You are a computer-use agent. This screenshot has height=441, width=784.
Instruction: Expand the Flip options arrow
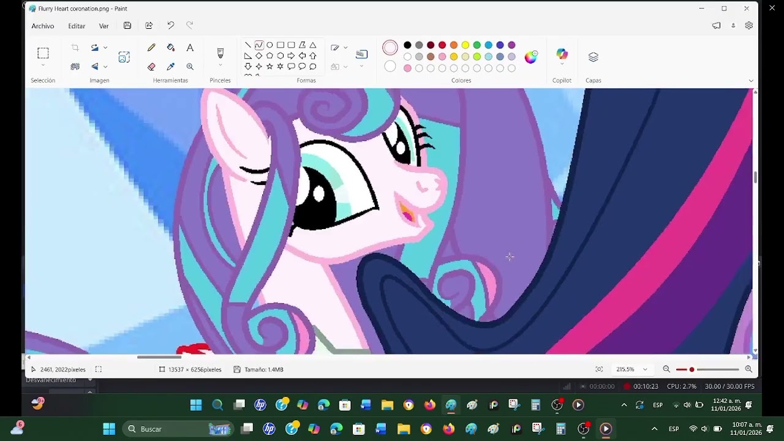click(x=105, y=66)
